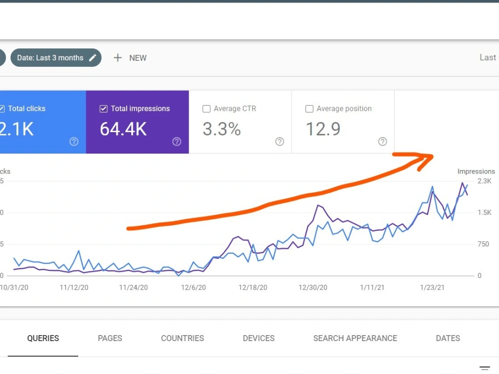The width and height of the screenshot is (499, 374).
Task: Select the 3.3% CTR value
Action: [x=222, y=129]
